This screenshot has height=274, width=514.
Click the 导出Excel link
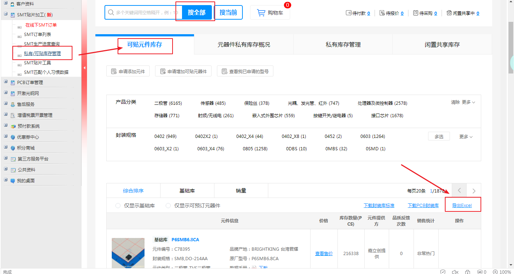point(462,206)
